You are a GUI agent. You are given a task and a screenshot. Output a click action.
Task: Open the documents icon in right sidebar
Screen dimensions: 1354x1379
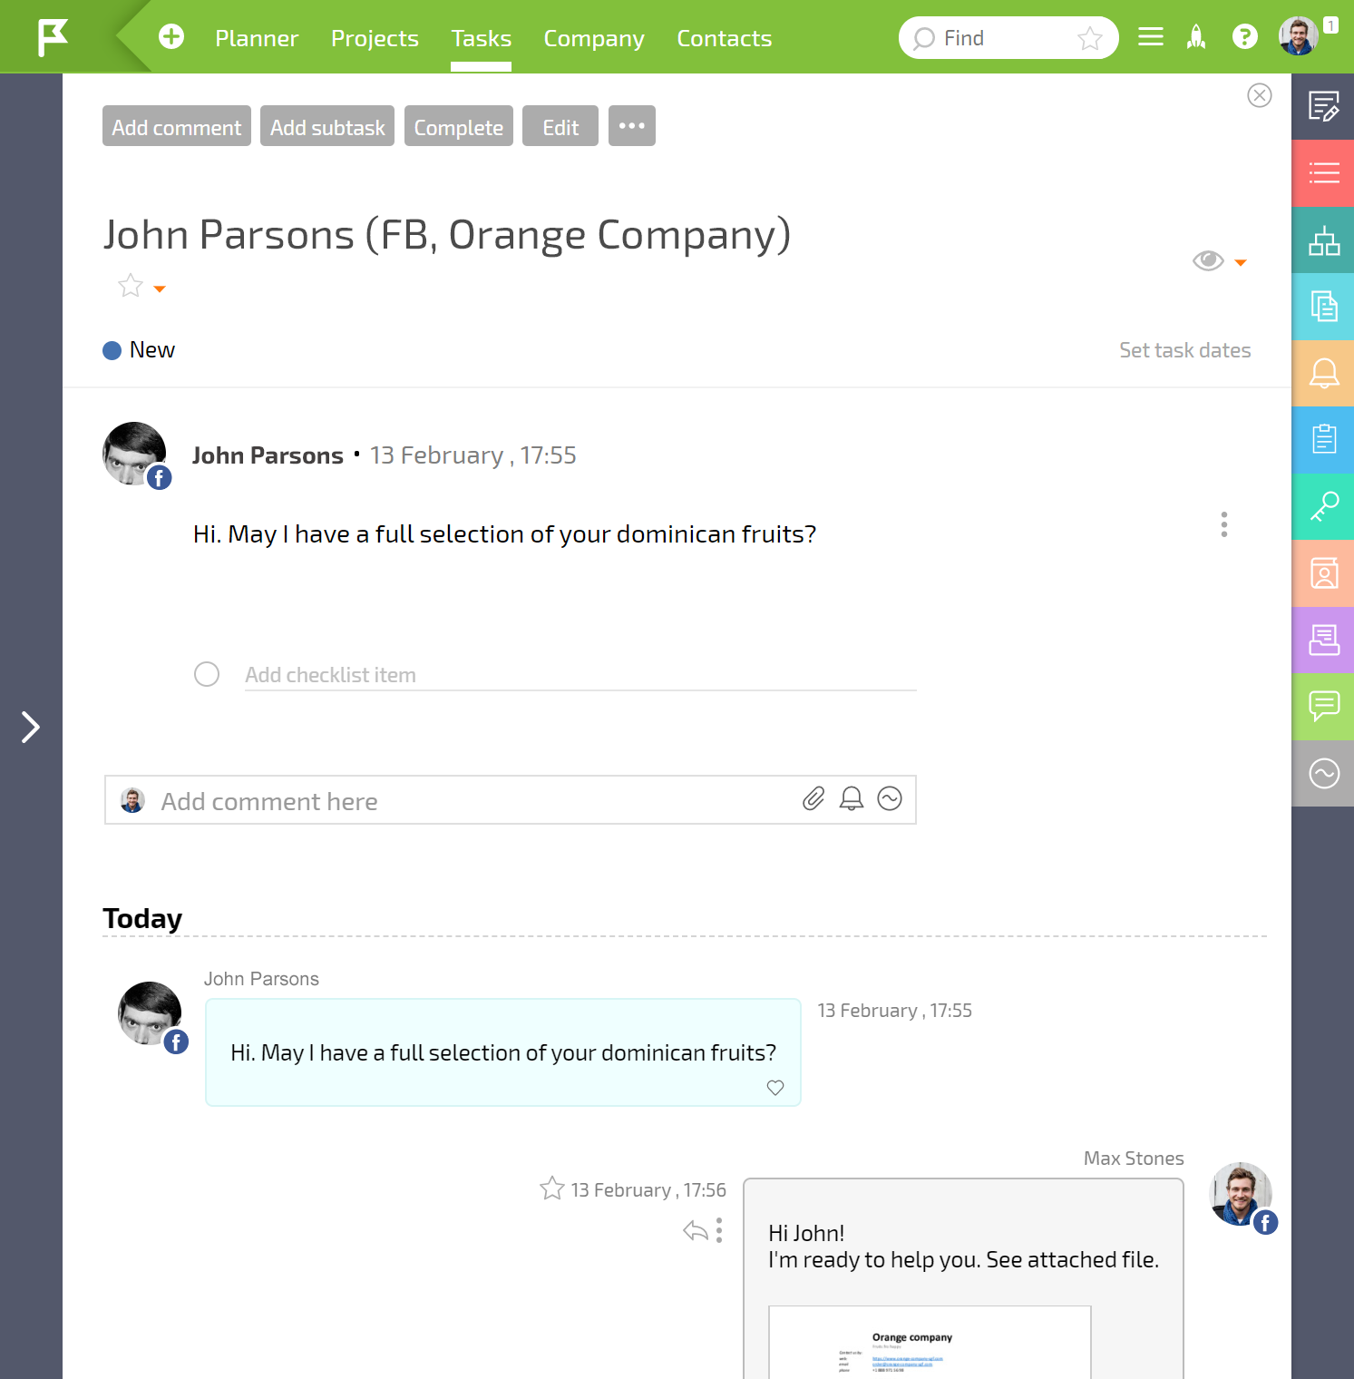pos(1323,307)
